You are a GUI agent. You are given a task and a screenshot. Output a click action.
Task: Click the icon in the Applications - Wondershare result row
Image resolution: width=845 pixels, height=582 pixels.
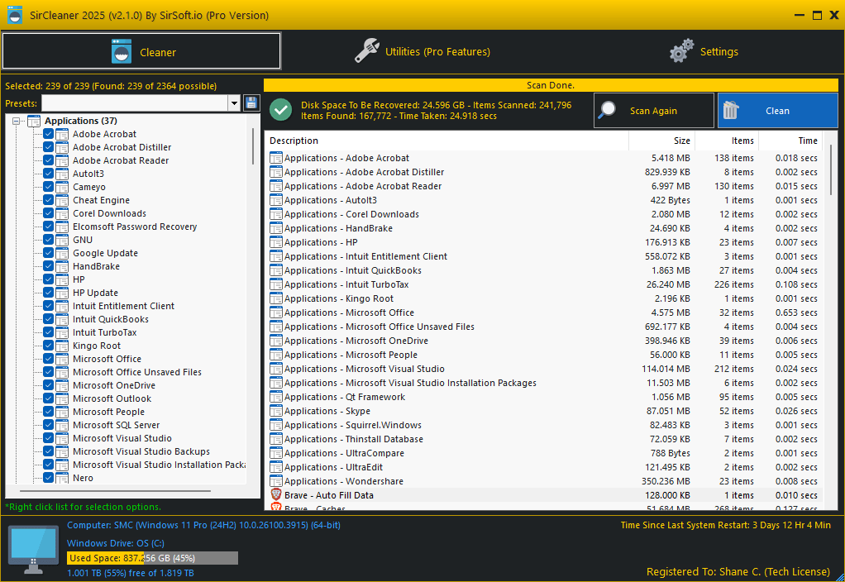pos(276,480)
